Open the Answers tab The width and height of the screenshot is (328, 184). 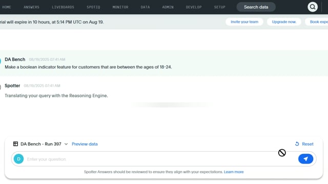(31, 7)
